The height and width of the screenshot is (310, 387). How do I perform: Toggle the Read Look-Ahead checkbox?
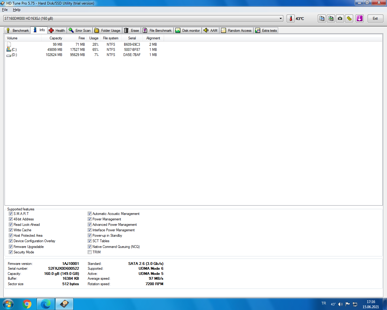pos(11,225)
